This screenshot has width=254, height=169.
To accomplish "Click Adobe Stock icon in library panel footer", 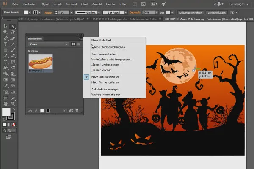I will pyautogui.click(x=65, y=111).
